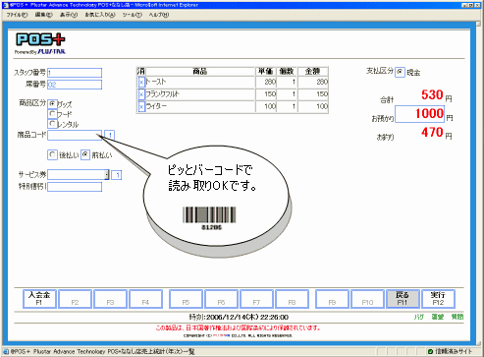
Task: Click the 金額 column header
Action: coord(313,71)
